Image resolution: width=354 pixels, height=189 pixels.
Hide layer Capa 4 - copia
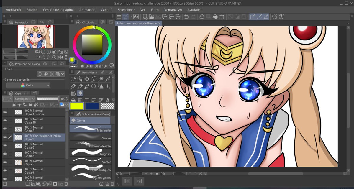[4, 112]
